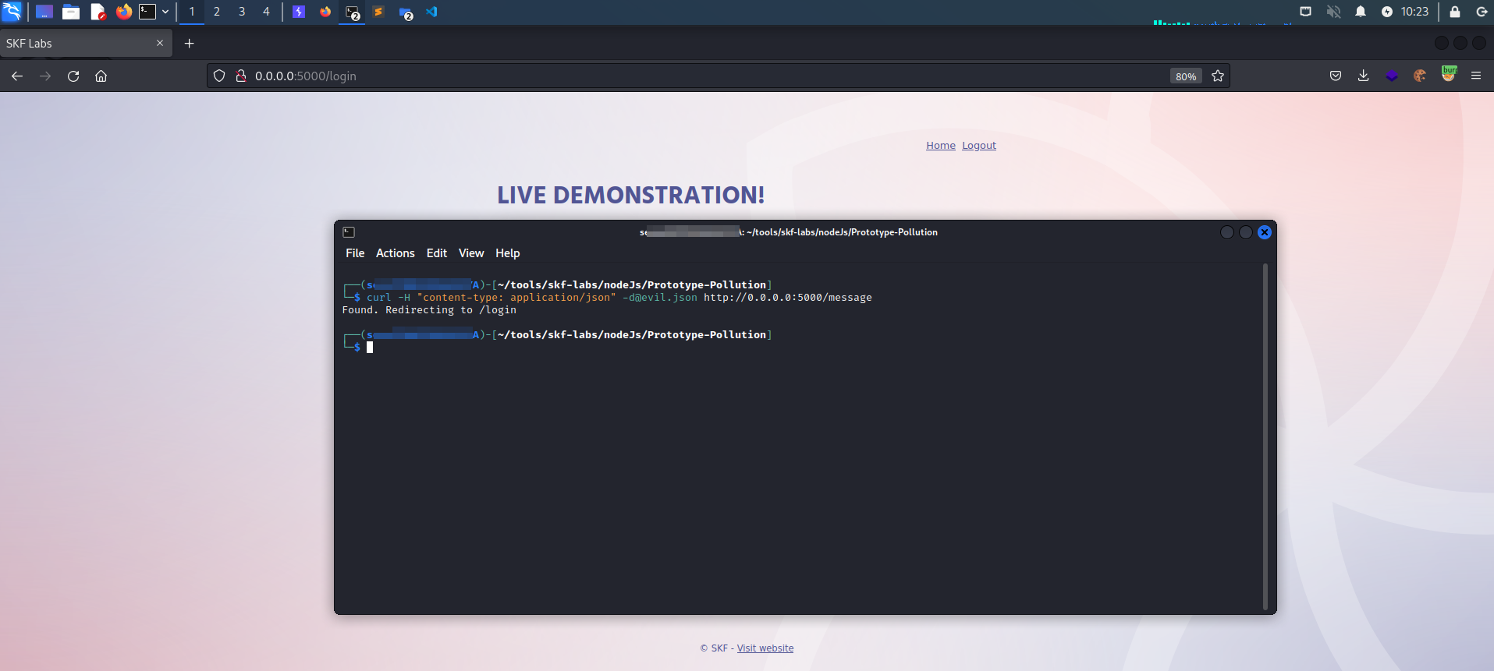Open the notifications bell

coord(1361,12)
